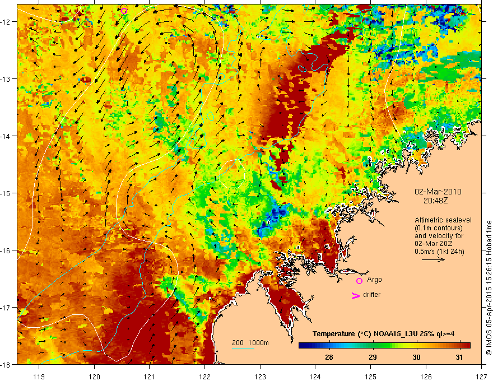
Task: Click the 02-Mar-2010 date text
Action: point(438,192)
